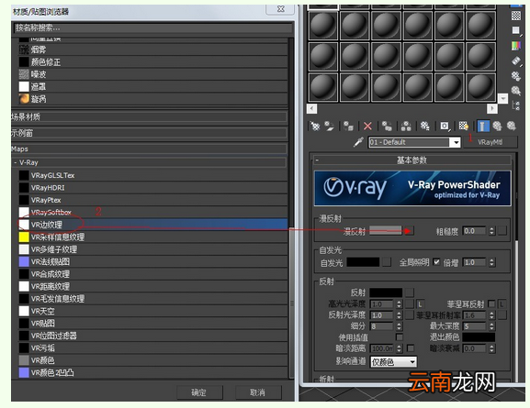
Task: Open the 影响通道 dropdown
Action: coord(393,362)
